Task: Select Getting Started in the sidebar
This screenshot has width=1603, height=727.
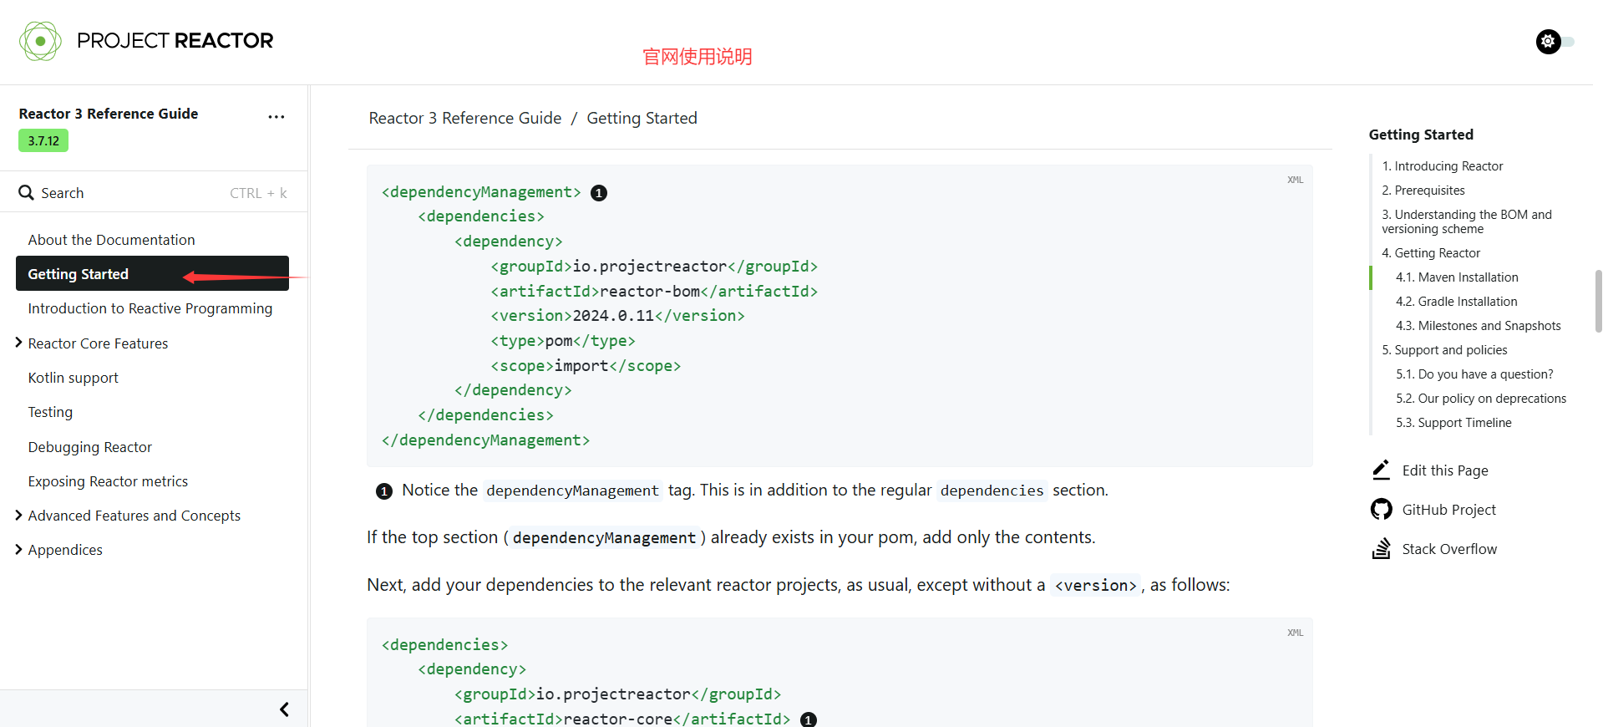Action: [152, 273]
